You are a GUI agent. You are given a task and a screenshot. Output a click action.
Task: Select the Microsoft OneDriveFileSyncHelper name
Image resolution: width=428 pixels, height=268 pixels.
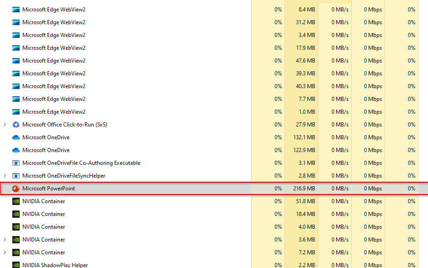[x=63, y=176]
